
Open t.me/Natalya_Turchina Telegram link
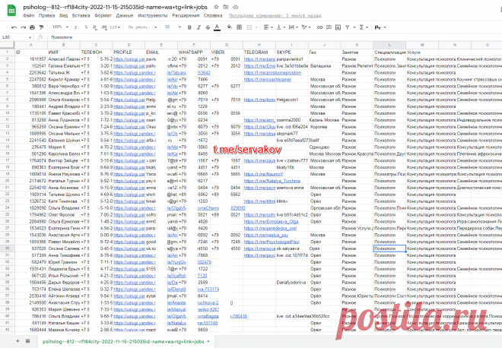point(272,181)
